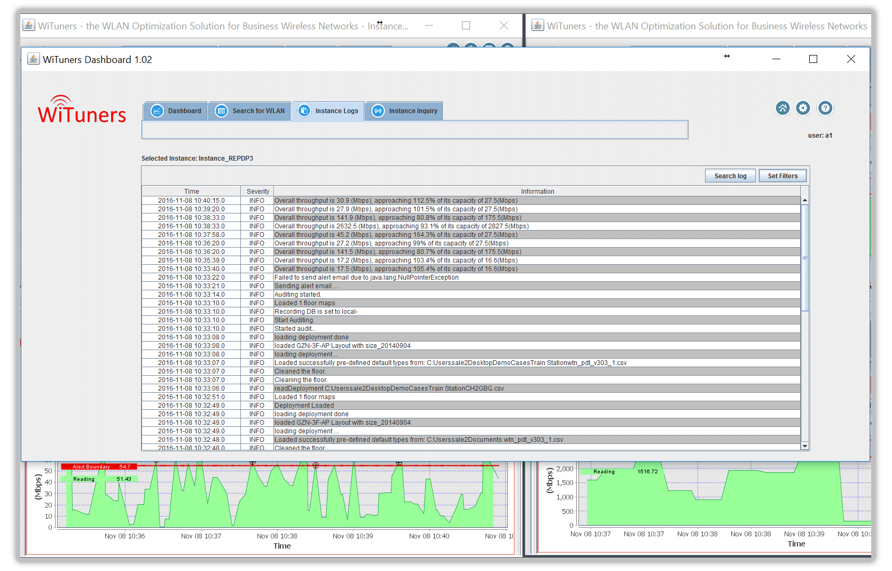Click the Severity column header
The image size is (892, 571).
point(257,192)
